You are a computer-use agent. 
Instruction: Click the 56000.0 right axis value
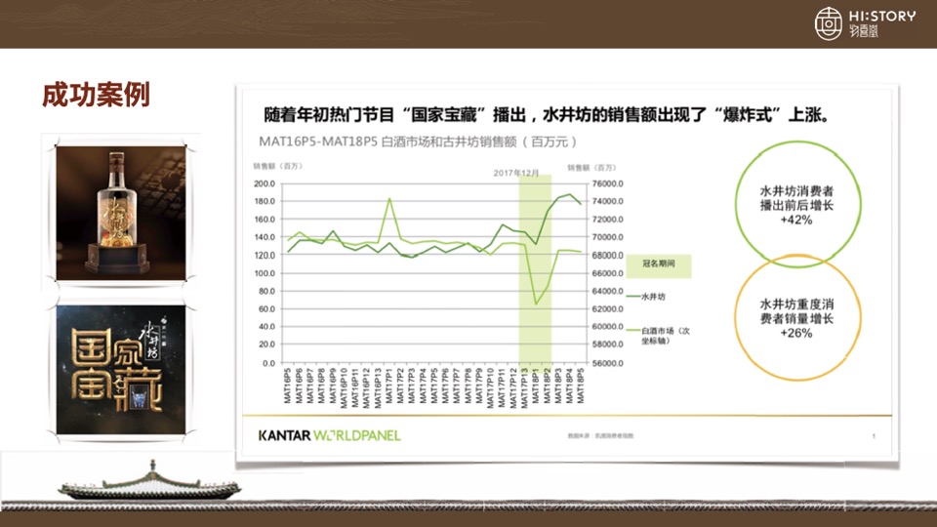(x=608, y=363)
